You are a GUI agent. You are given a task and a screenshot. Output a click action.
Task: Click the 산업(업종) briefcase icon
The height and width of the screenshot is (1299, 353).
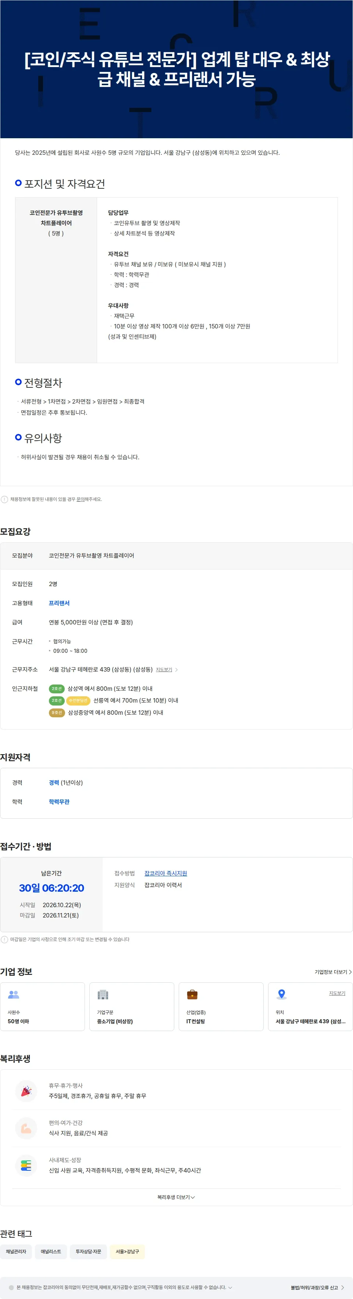[192, 995]
